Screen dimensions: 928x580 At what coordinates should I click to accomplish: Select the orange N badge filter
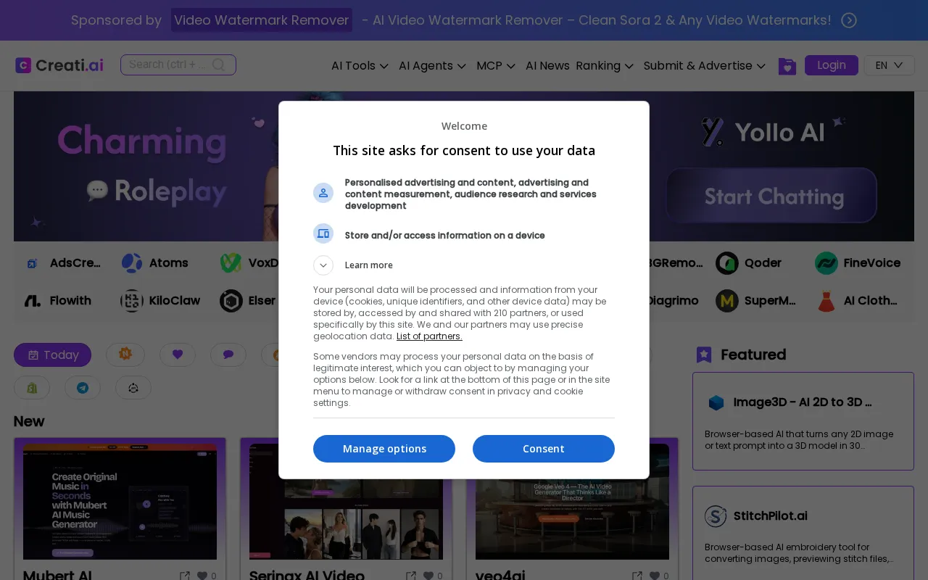125,355
